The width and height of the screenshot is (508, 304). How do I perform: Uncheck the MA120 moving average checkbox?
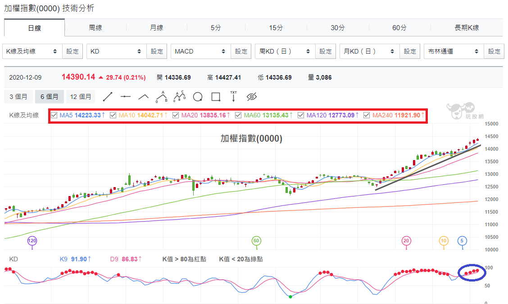[x=301, y=115]
